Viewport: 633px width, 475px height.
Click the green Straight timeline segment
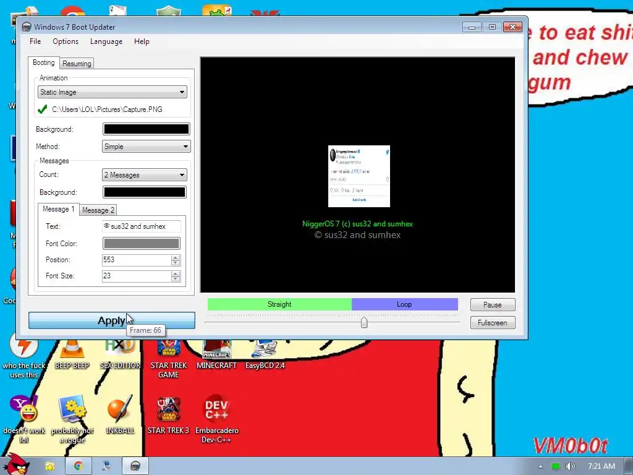point(279,304)
